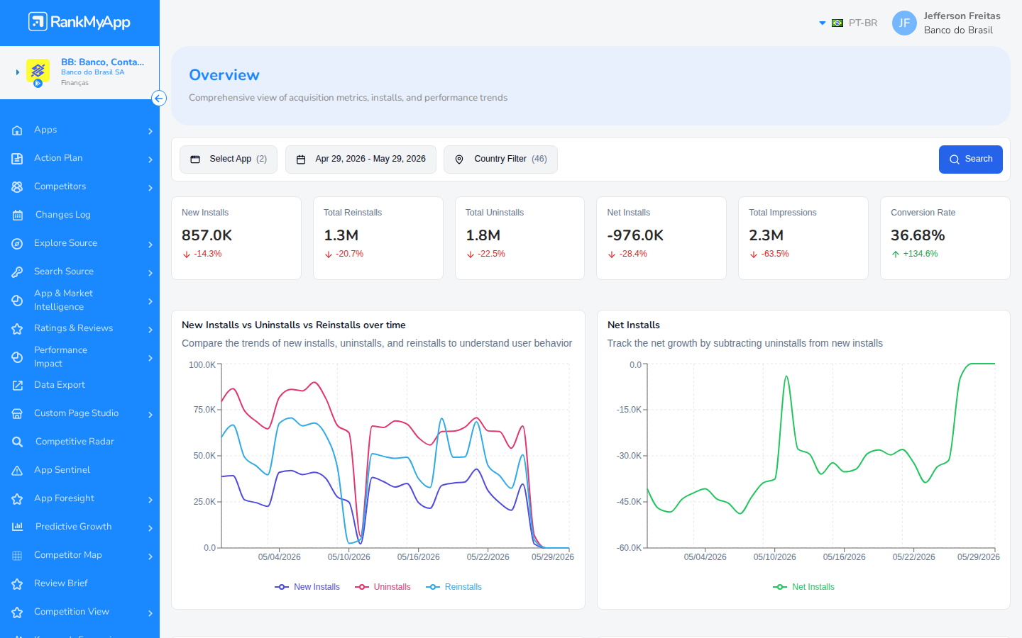Click the Changes Log calendar icon
This screenshot has width=1022, height=638.
[18, 215]
